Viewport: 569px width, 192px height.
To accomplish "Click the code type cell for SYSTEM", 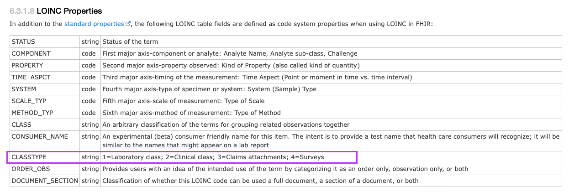I will 90,89.
